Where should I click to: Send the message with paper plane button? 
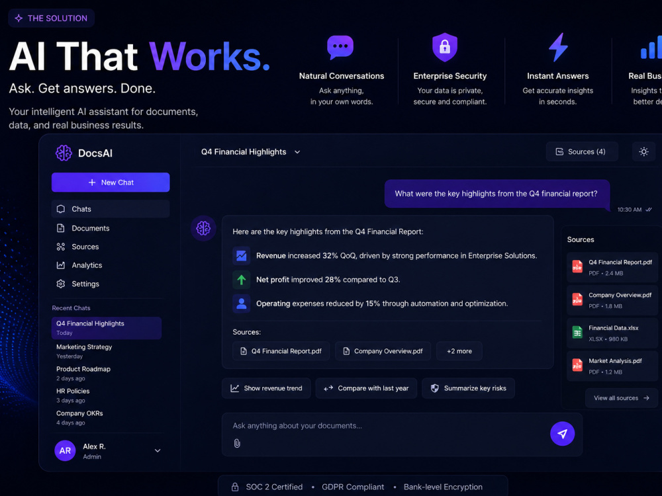pos(562,434)
